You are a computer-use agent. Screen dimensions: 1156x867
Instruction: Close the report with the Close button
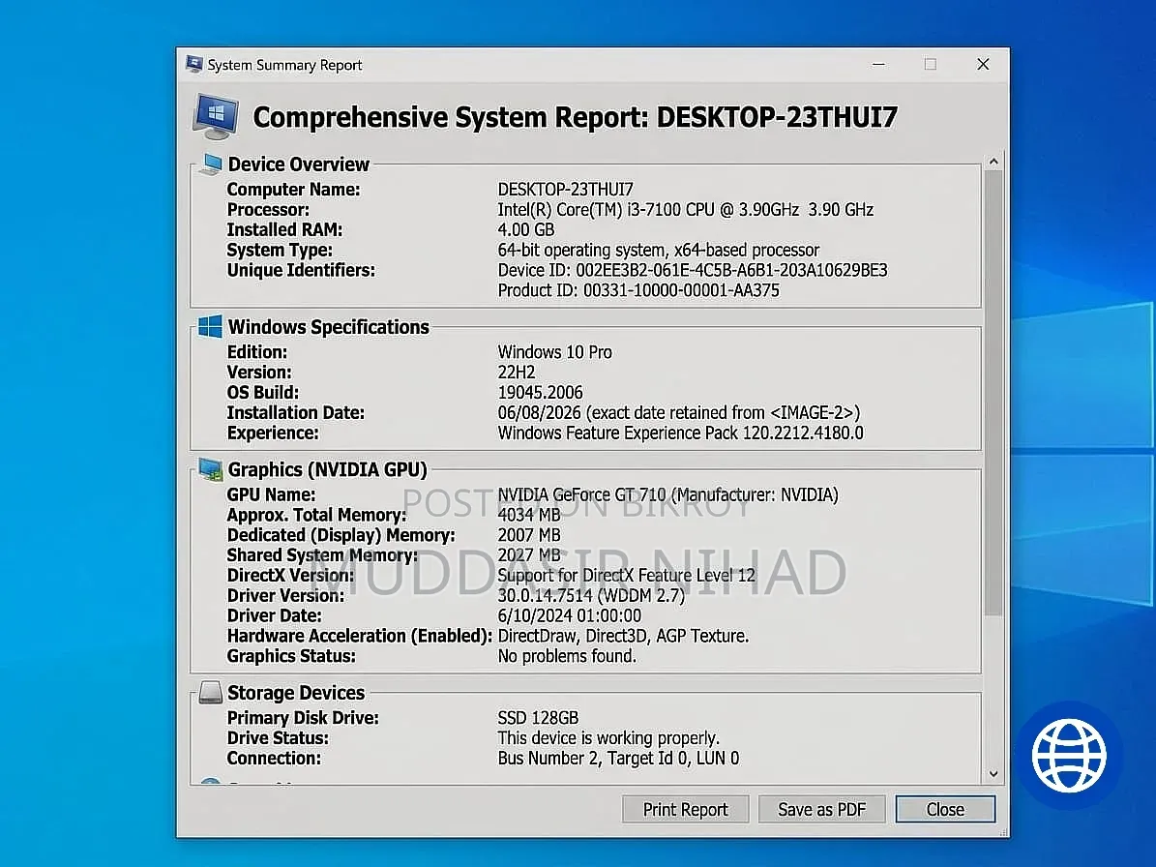[x=945, y=810]
